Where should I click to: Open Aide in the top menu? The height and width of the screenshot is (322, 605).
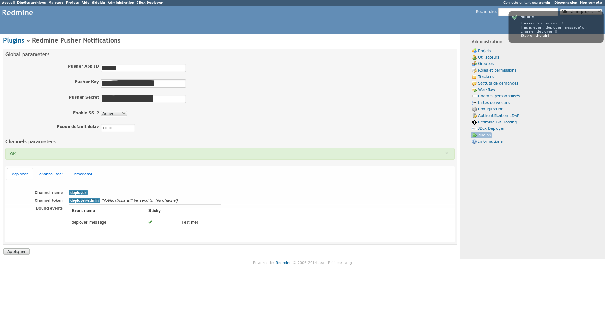tap(85, 3)
